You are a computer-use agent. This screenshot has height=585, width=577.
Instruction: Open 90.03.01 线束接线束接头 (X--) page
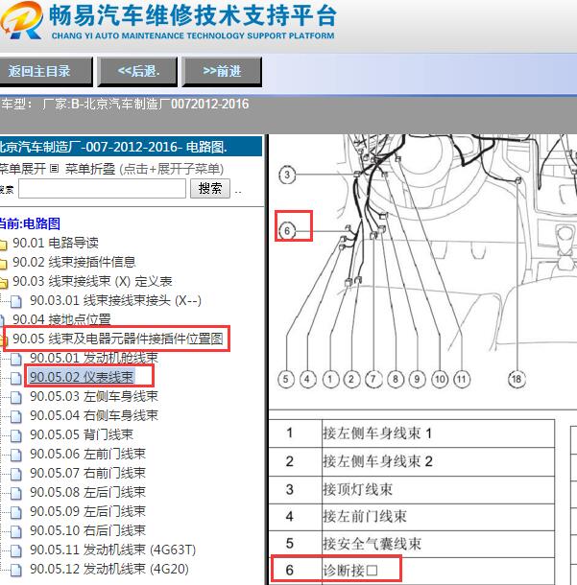coord(116,300)
